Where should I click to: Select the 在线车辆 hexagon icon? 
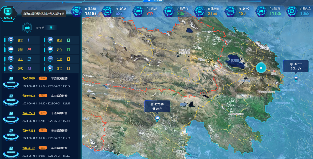76,12
